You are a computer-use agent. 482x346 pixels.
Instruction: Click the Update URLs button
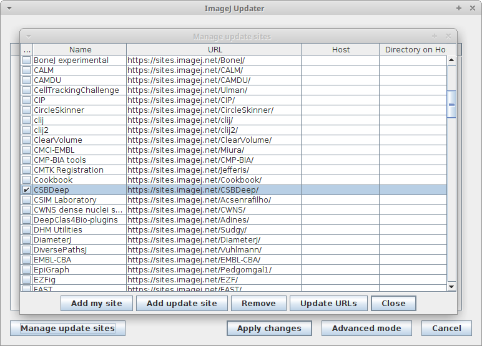point(328,304)
